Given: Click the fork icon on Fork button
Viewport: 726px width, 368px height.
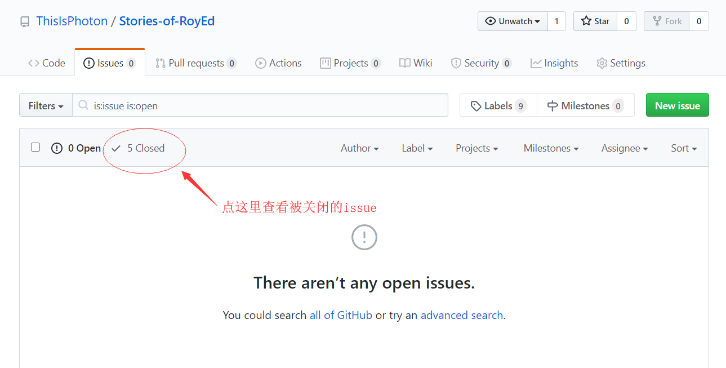Looking at the screenshot, I should pyautogui.click(x=657, y=21).
